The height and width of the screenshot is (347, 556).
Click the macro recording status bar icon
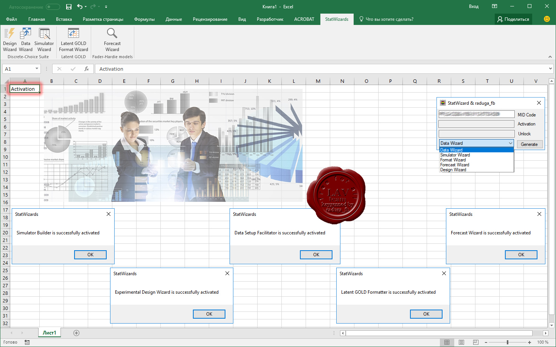(x=27, y=342)
